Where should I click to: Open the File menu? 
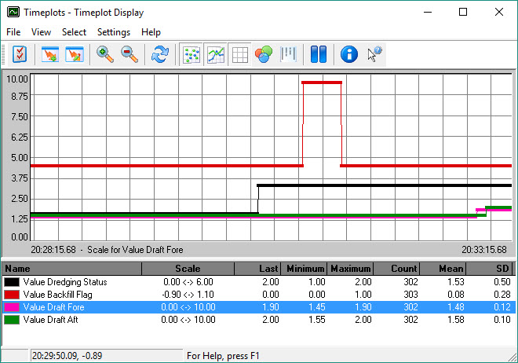point(13,32)
